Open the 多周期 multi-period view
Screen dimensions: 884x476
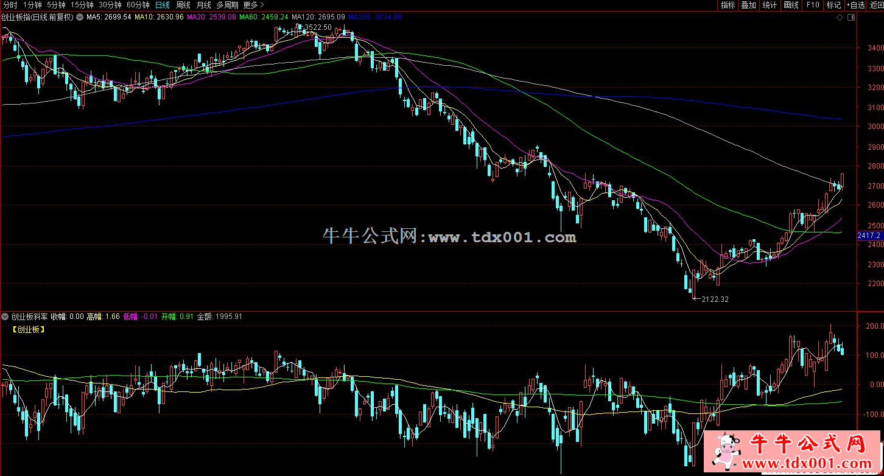[x=227, y=5]
